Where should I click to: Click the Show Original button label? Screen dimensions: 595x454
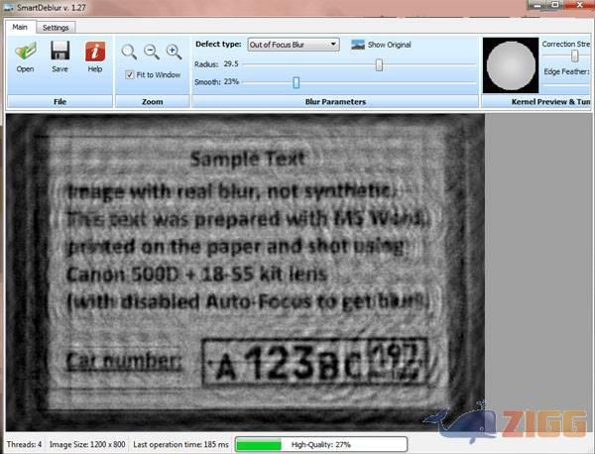click(x=389, y=45)
